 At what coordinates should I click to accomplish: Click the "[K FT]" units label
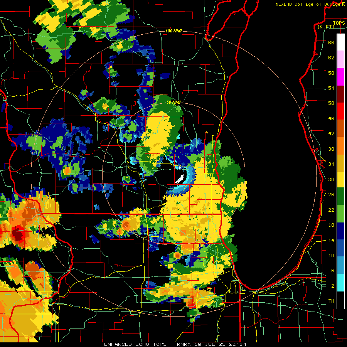pos(326,27)
